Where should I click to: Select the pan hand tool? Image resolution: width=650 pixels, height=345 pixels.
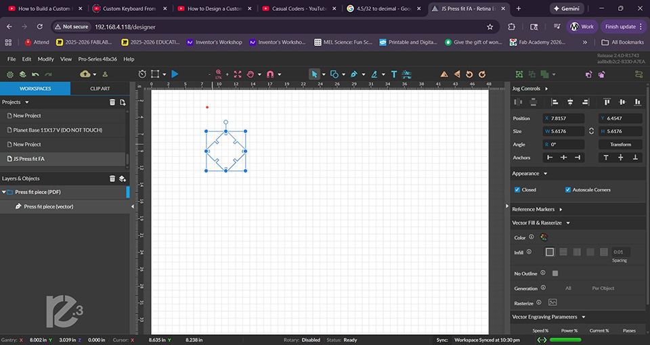[x=251, y=74]
